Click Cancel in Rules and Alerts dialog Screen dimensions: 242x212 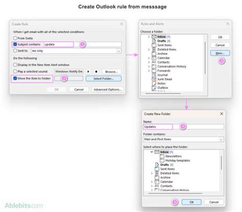point(220,45)
